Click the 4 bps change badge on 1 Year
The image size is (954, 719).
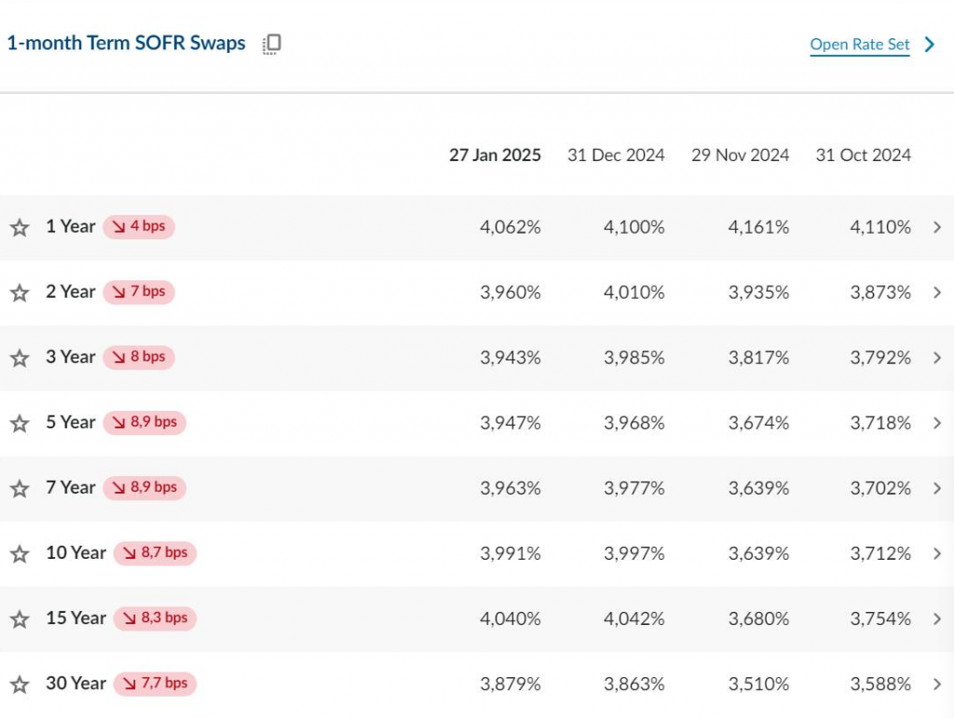tap(139, 226)
